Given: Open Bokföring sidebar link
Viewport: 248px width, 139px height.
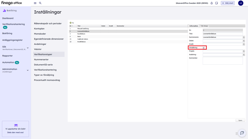Looking at the screenshot, I should click(7, 33).
